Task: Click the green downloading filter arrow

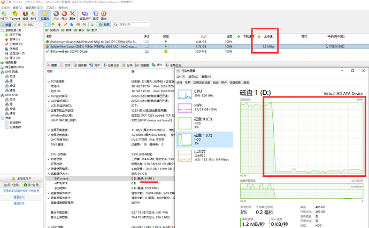Action: pos(53,25)
